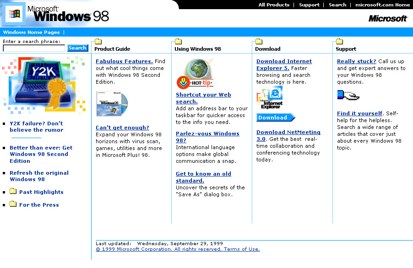This screenshot has height=268, width=413.
Task: Click the Search button
Action: (77, 48)
